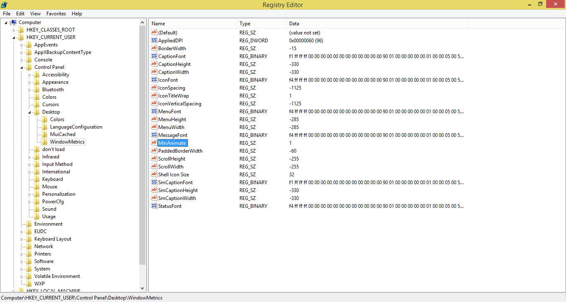Image resolution: width=566 pixels, height=302 pixels.
Task: Click the Keyboard folder icon
Action: (37, 179)
